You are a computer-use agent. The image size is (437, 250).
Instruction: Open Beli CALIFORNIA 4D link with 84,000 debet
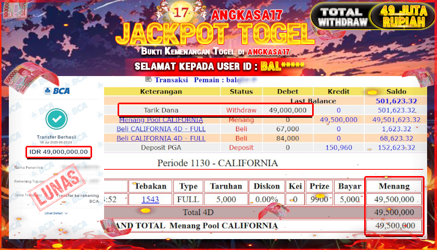tap(161, 139)
